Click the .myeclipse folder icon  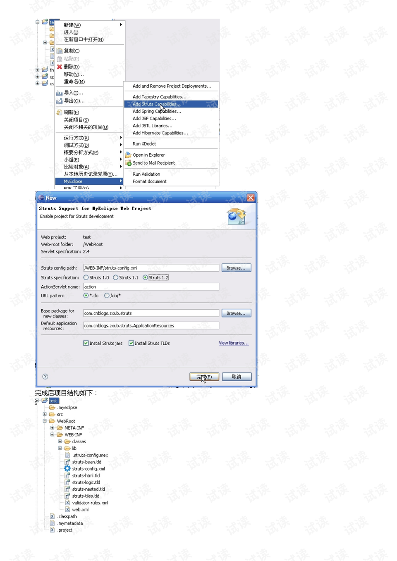click(52, 408)
